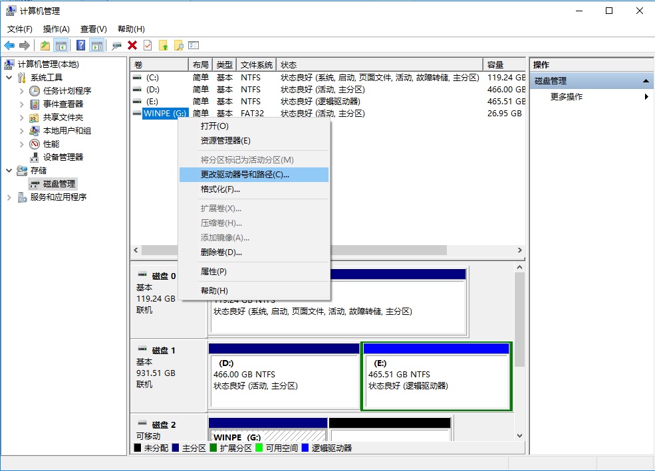Open the 查看(V) menu
This screenshot has height=471, width=655.
point(93,29)
